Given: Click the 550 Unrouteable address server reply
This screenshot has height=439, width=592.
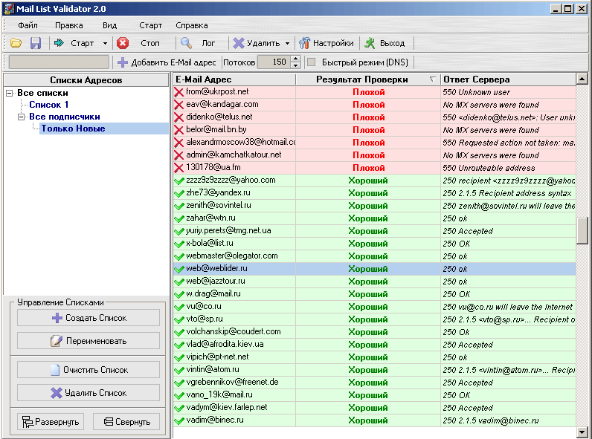Looking at the screenshot, I should (x=489, y=168).
